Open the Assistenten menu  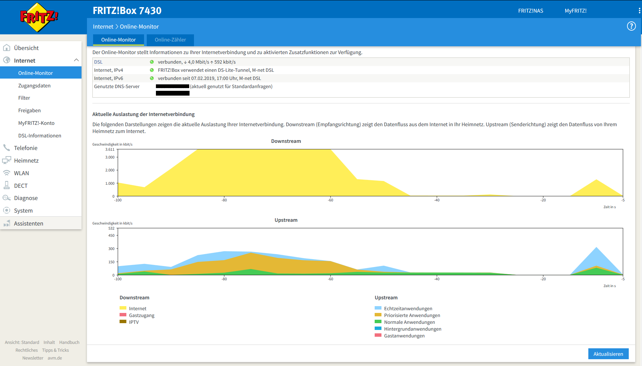point(41,223)
